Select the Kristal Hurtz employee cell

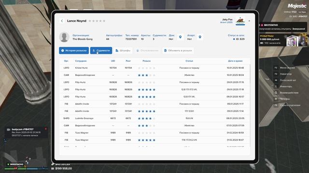82,68
